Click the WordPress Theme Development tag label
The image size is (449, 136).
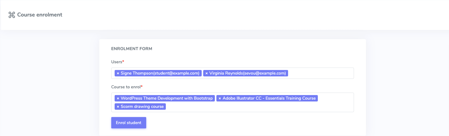(x=166, y=98)
